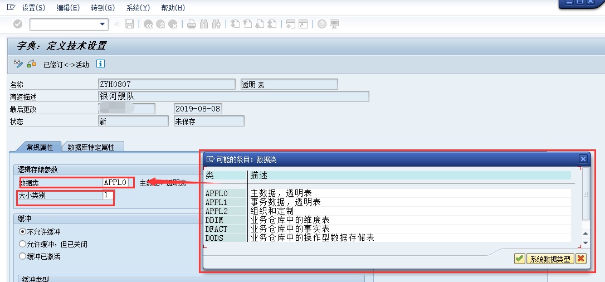The width and height of the screenshot is (605, 282).
Task: Click the Print icon in toolbar
Action: coord(192,25)
